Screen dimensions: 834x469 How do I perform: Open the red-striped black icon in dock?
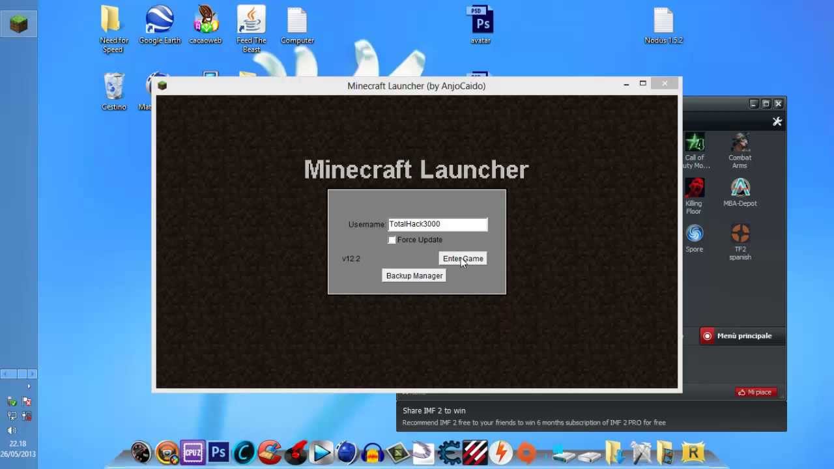point(475,452)
